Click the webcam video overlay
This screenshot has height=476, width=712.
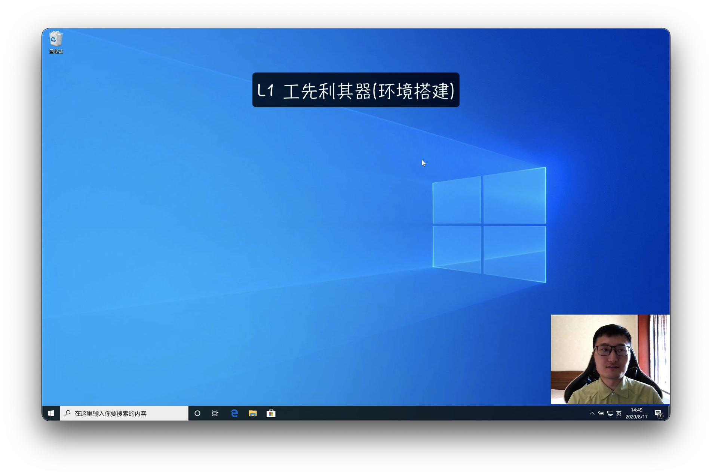[610, 359]
